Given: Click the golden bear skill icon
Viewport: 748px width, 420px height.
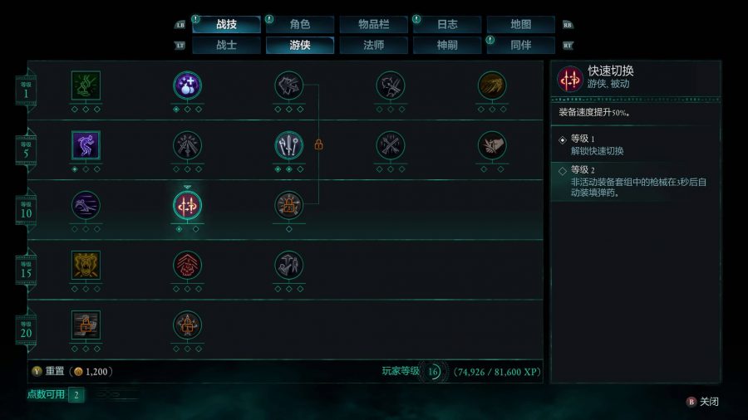Looking at the screenshot, I should click(86, 266).
